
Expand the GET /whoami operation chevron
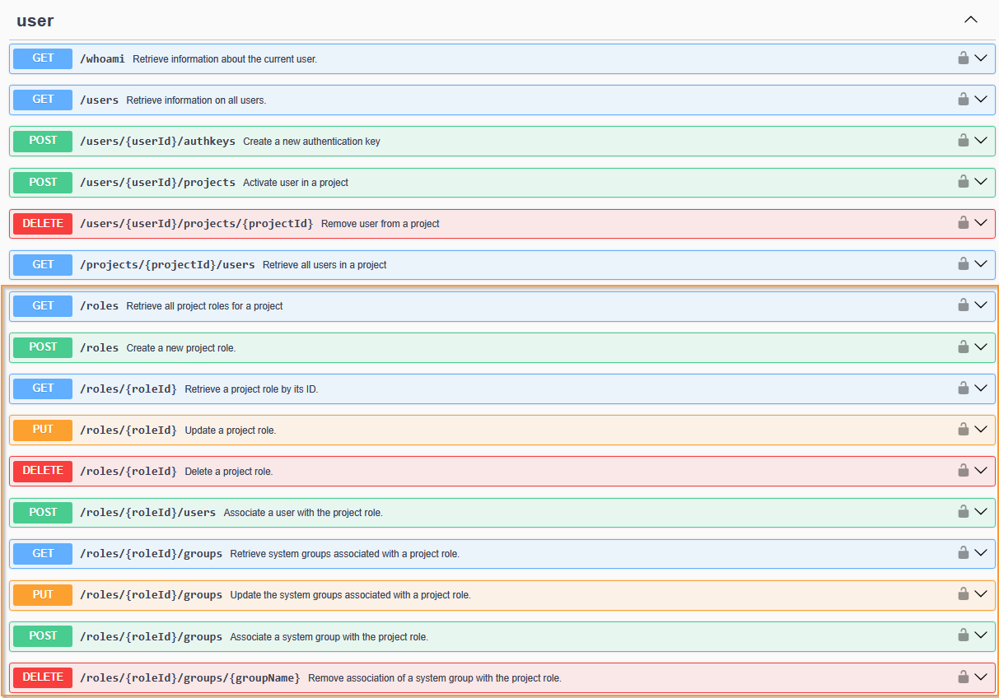point(980,58)
